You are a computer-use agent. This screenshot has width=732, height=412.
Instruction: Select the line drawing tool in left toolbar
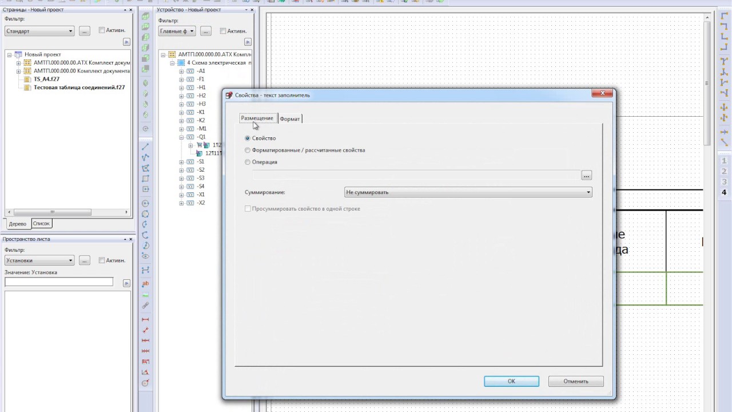click(145, 146)
